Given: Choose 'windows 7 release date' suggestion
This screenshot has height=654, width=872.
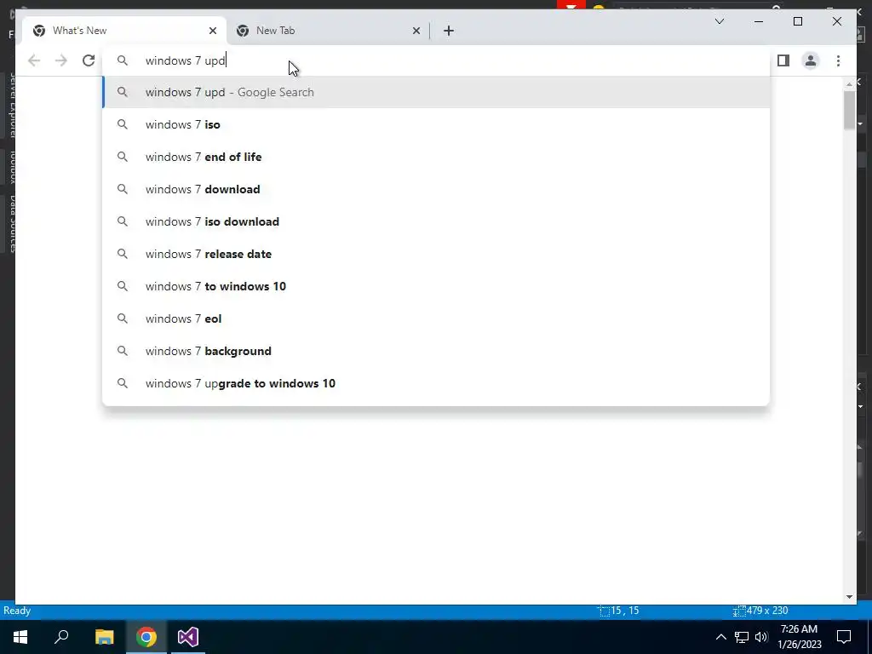Looking at the screenshot, I should tap(436, 254).
